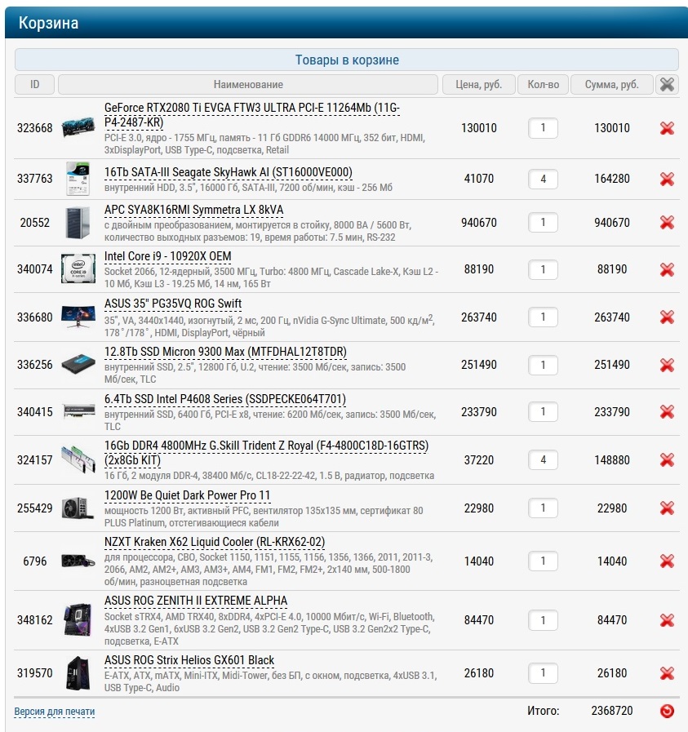Open GeForce RTX2080 Ti EVGA FTW3 link
688x732 pixels.
click(x=252, y=115)
